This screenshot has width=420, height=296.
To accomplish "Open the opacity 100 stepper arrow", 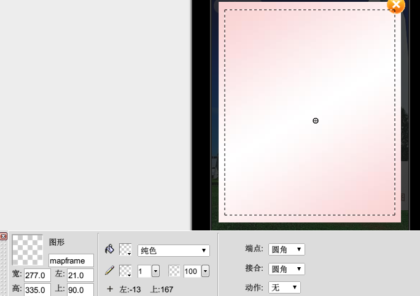I will click(205, 271).
